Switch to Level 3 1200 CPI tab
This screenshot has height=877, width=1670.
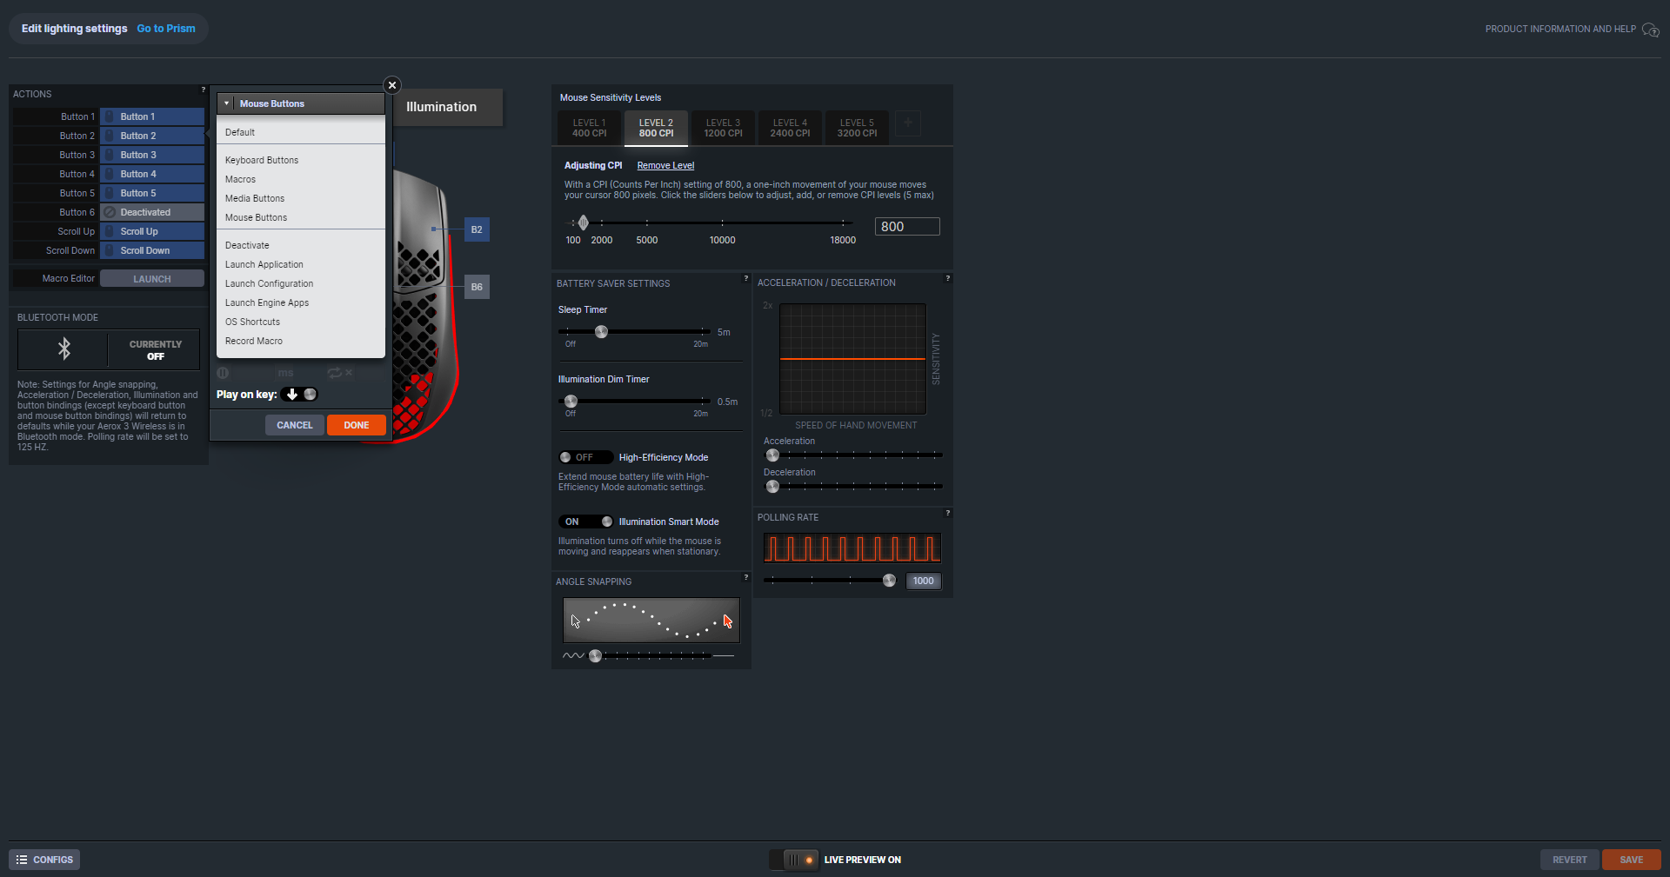(x=723, y=128)
